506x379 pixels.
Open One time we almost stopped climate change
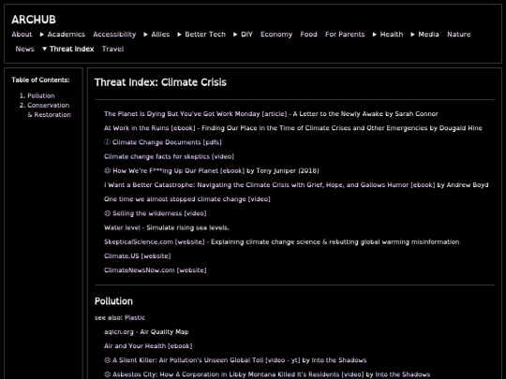pos(187,199)
